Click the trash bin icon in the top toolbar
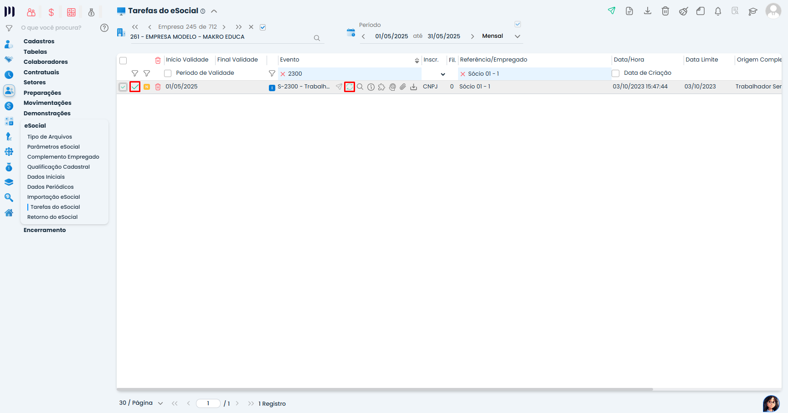The width and height of the screenshot is (788, 413). (x=665, y=11)
